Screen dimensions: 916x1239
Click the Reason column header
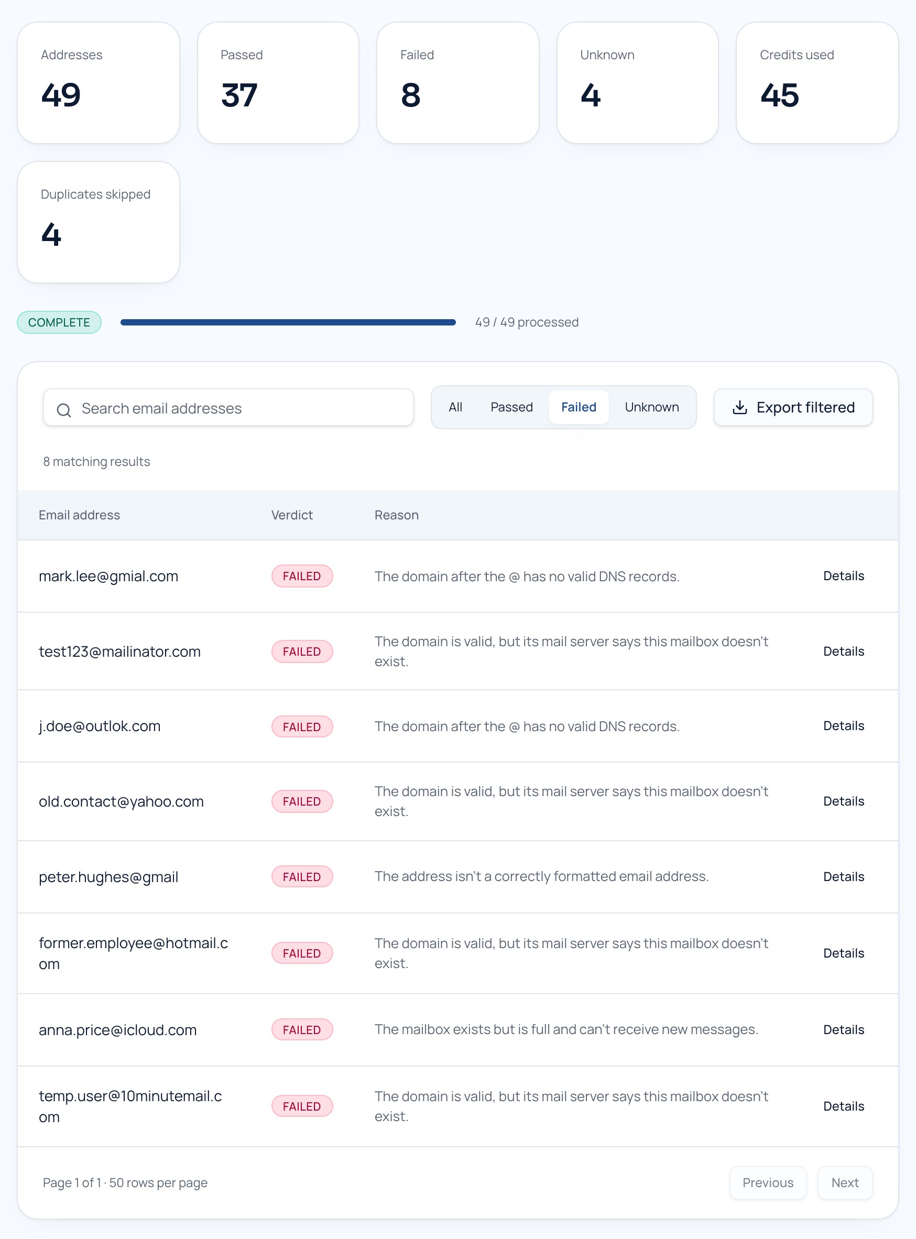[x=397, y=515]
